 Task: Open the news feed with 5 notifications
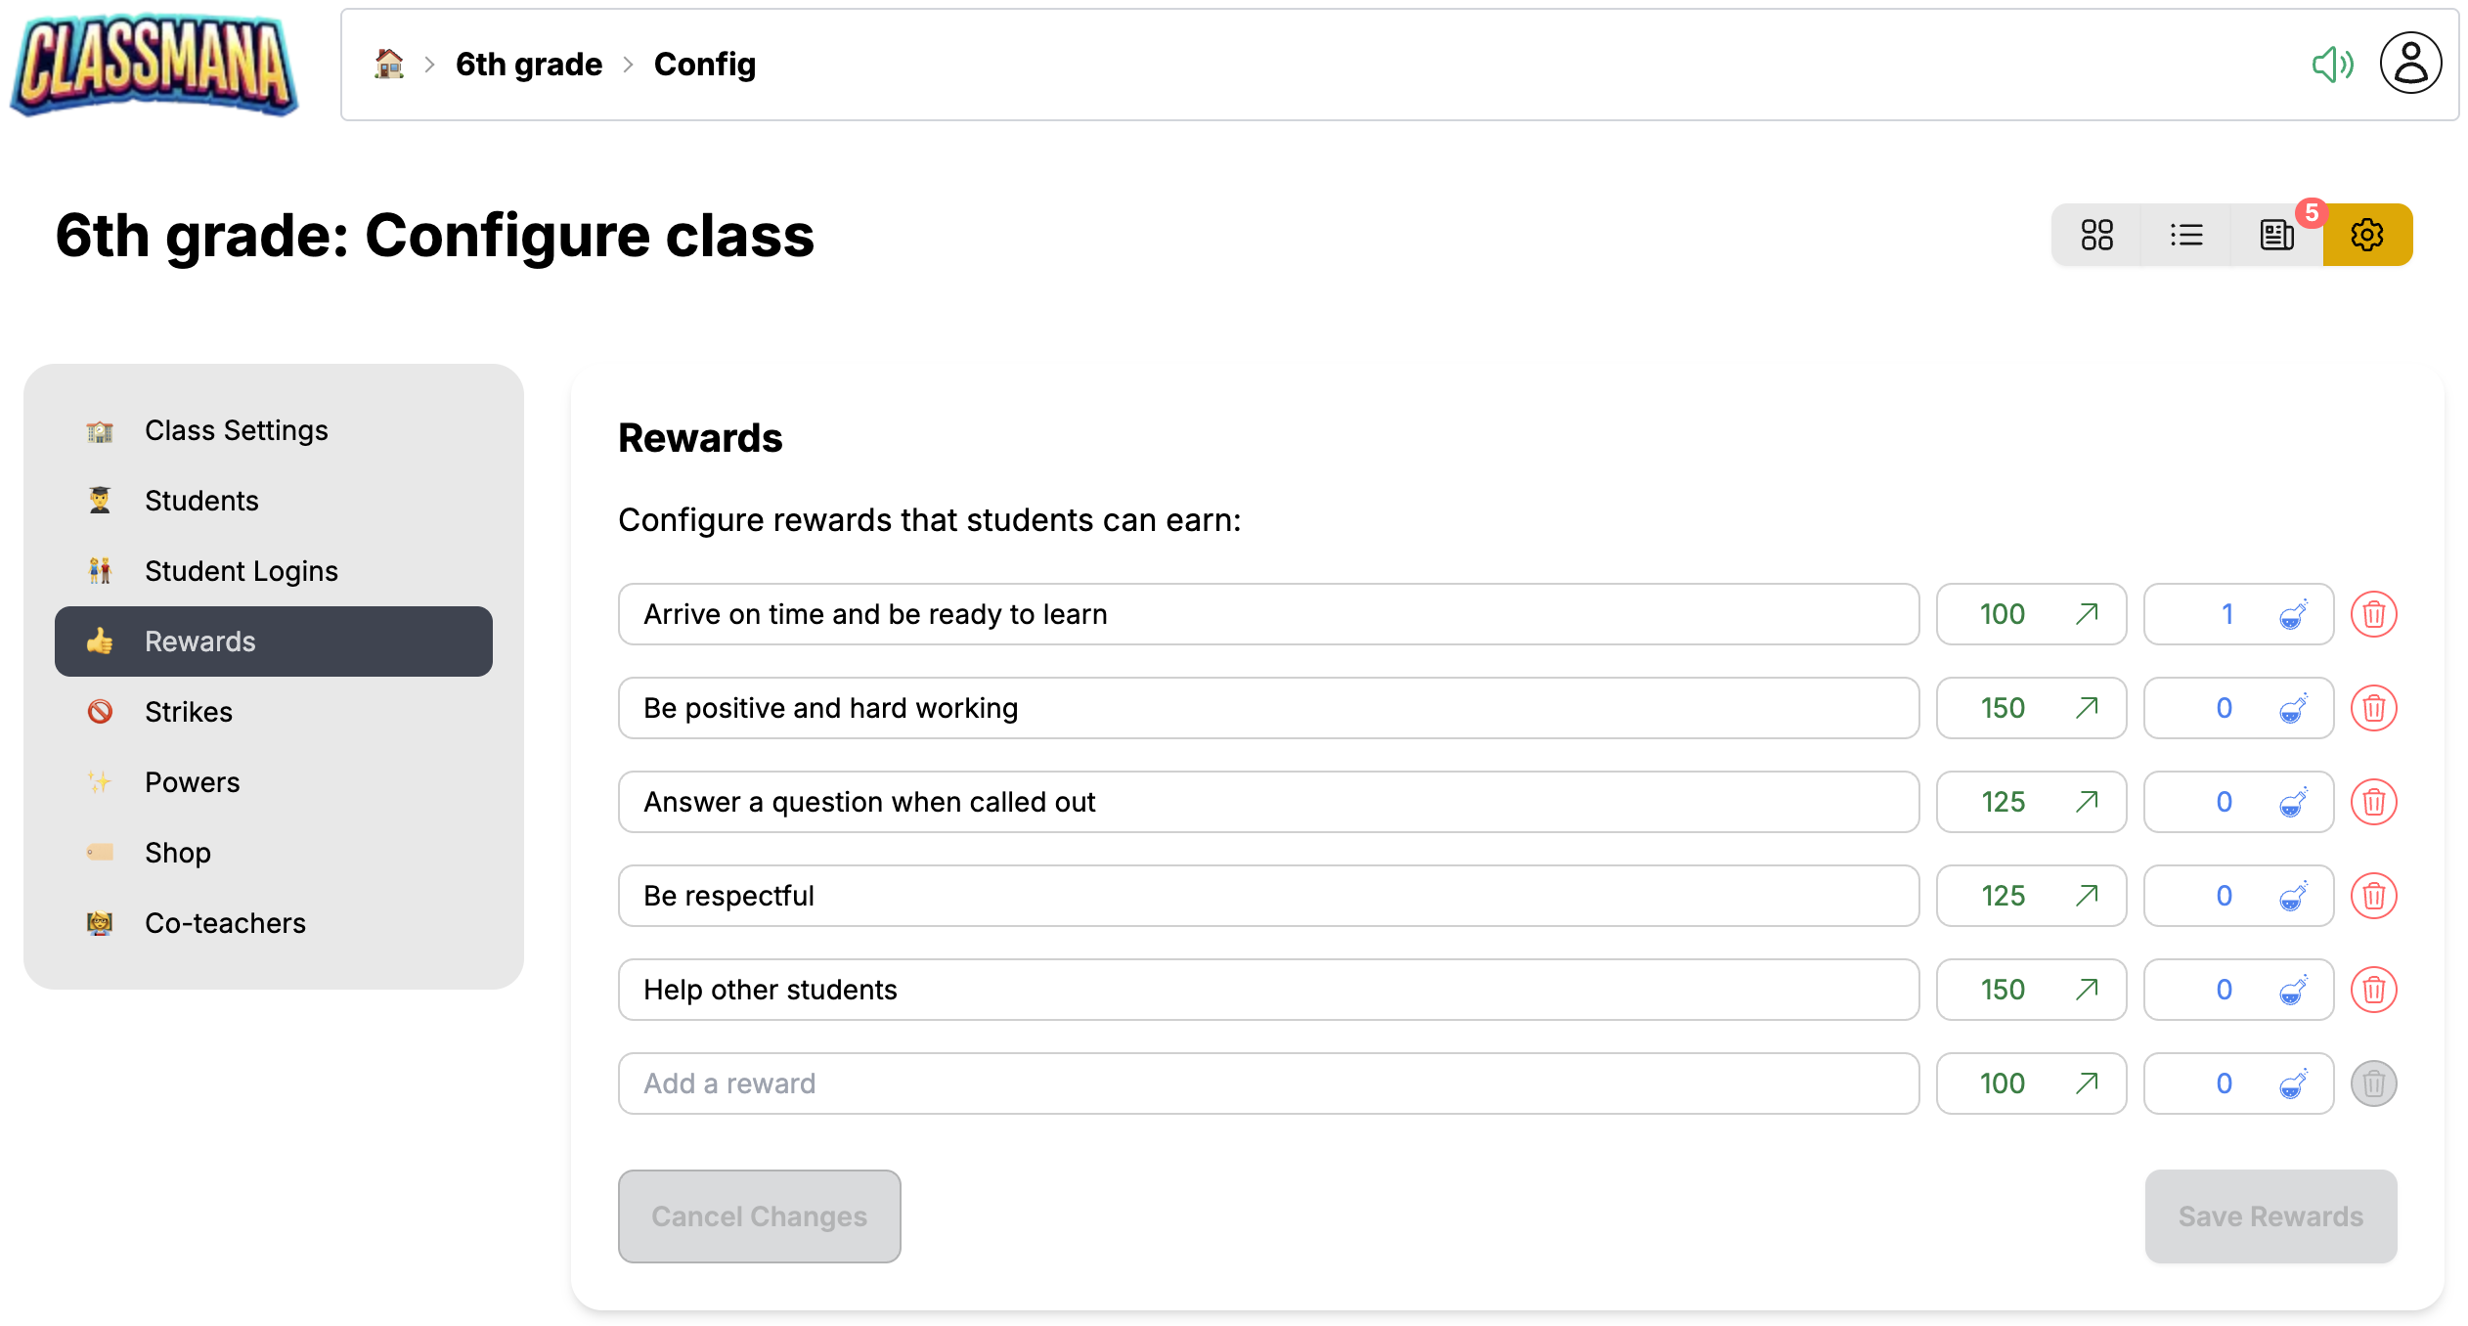click(2276, 234)
